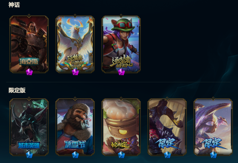
Task: Open the 海克斯 mech skin card
Action: [x=29, y=44]
